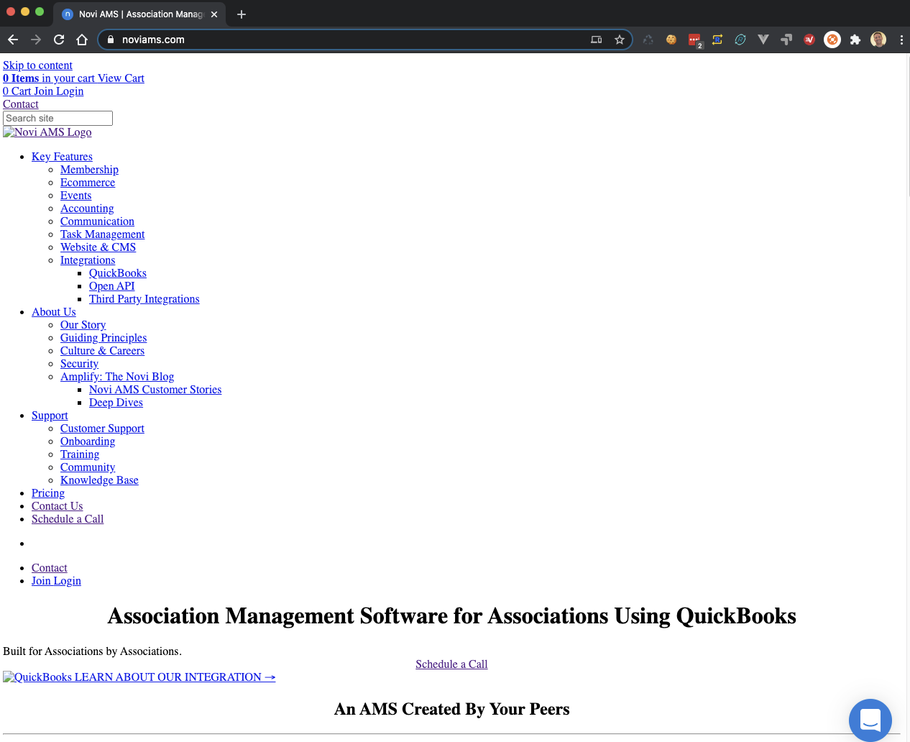Browse the Deep Dives link
Screen dimensions: 910x742
[x=116, y=403]
